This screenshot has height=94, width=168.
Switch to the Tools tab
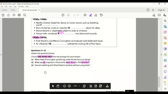[13, 10]
